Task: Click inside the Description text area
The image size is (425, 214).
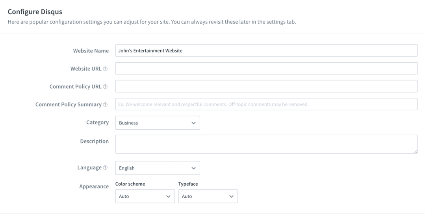Action: point(266,144)
